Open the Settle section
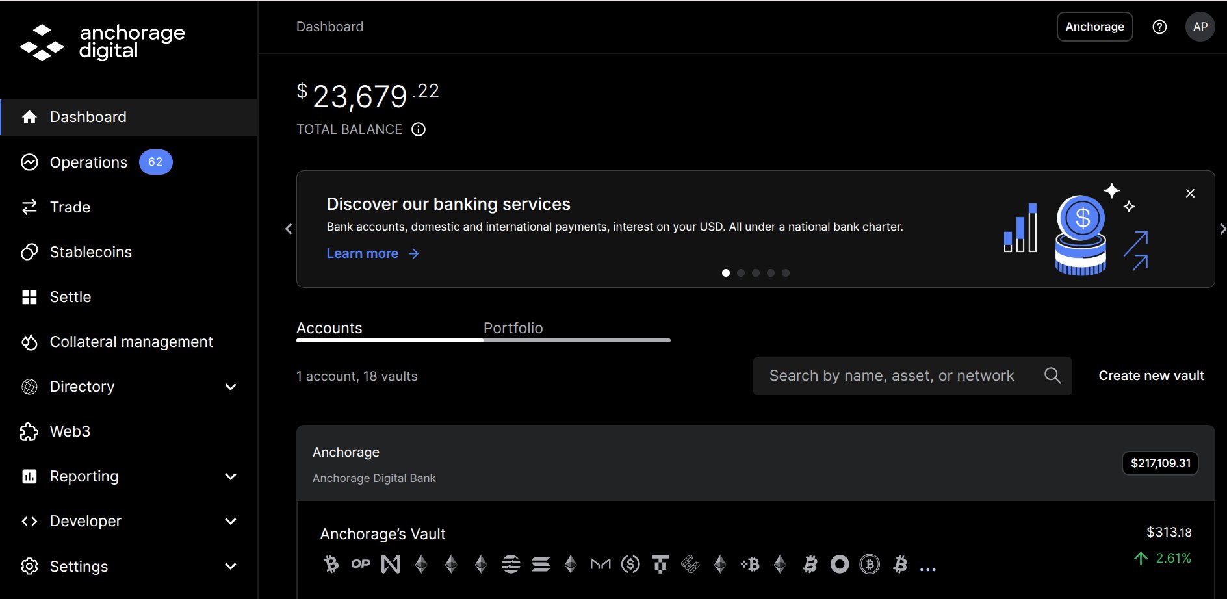The width and height of the screenshot is (1227, 599). (x=70, y=297)
